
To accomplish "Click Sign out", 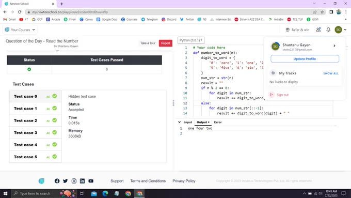I will (279, 95).
